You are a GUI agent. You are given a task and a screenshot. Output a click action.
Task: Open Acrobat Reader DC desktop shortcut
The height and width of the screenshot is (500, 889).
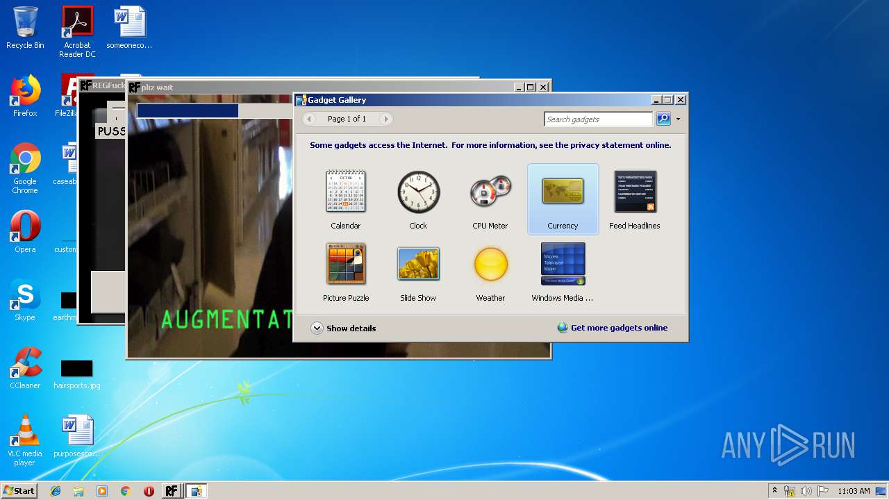77,32
